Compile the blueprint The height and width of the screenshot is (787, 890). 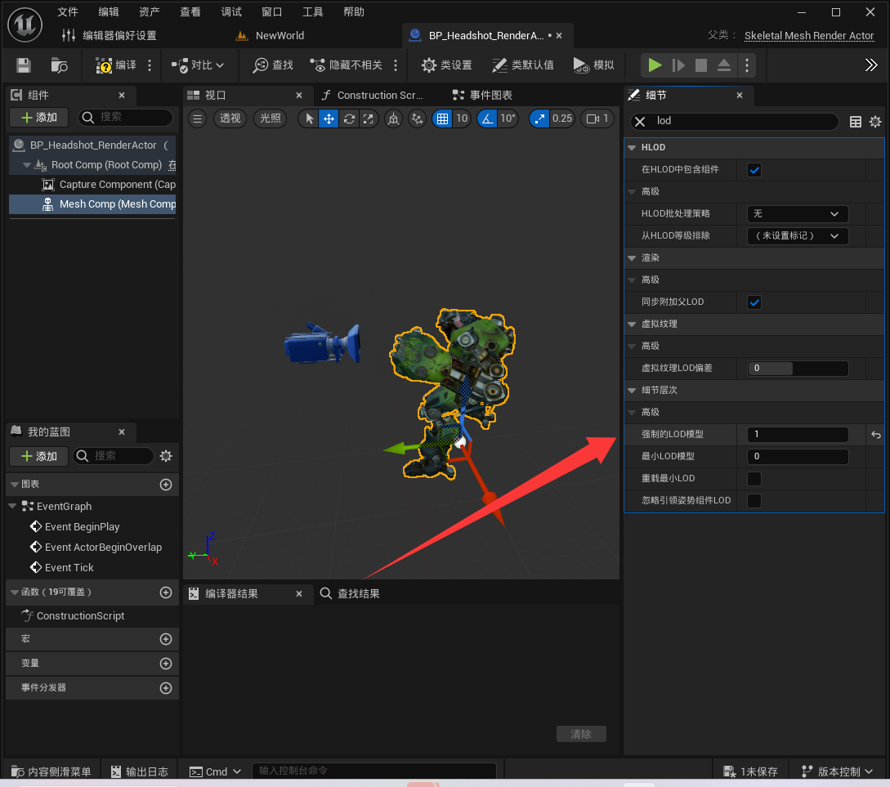[116, 65]
